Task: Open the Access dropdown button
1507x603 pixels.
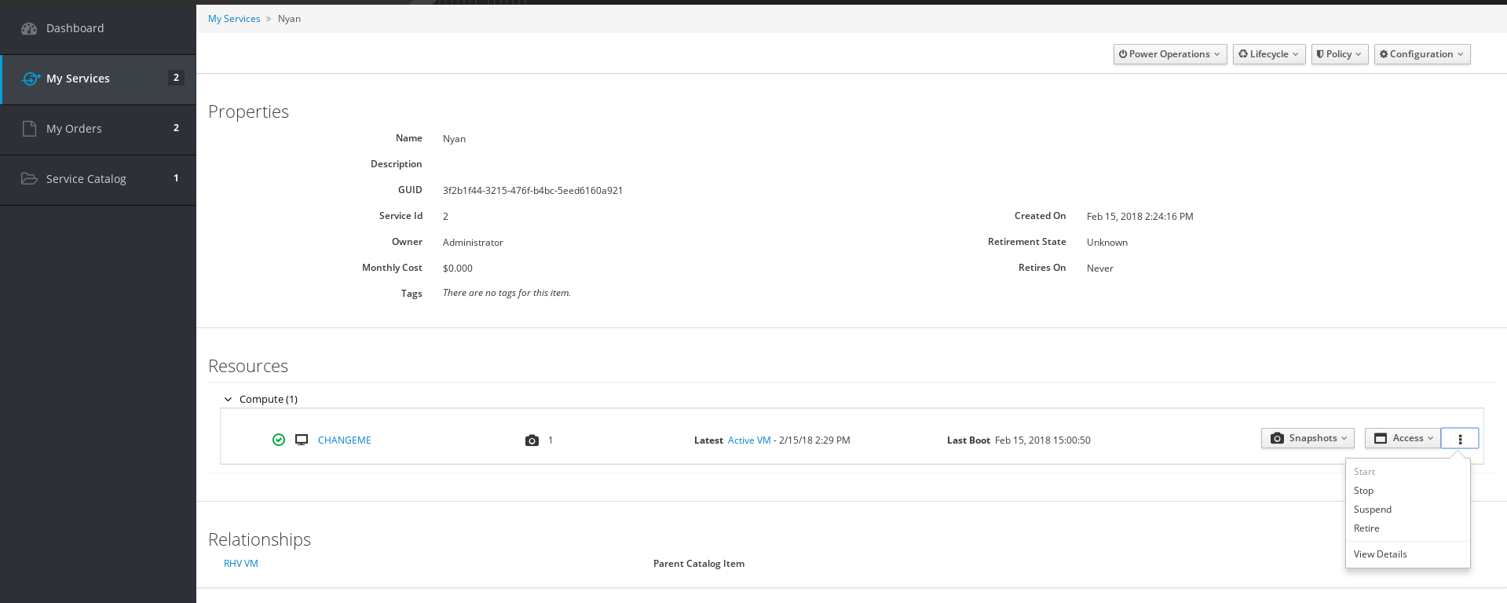Action: pyautogui.click(x=1403, y=438)
